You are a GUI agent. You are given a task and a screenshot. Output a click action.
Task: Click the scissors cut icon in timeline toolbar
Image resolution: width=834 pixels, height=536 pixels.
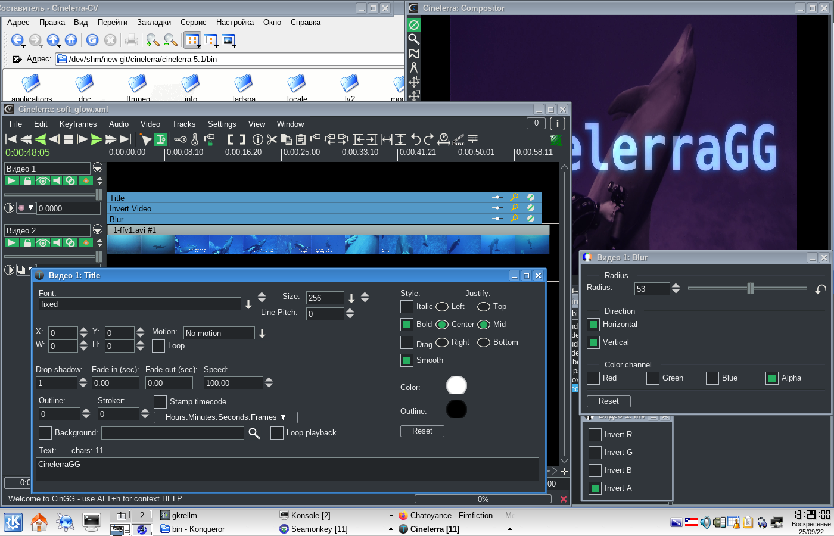pyautogui.click(x=272, y=139)
